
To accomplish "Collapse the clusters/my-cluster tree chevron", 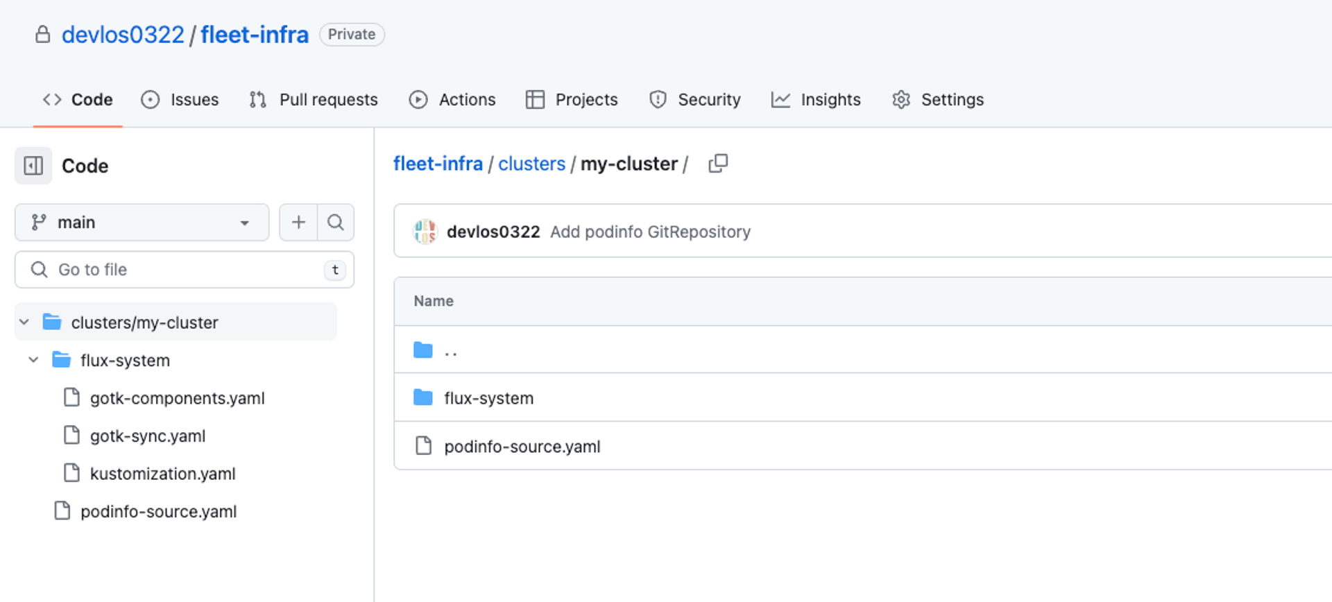I will pyautogui.click(x=24, y=322).
